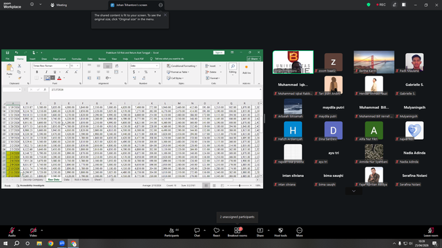Open the Cell Styles gallery
Image resolution: width=442 pixels, height=248 pixels.
pos(175,78)
